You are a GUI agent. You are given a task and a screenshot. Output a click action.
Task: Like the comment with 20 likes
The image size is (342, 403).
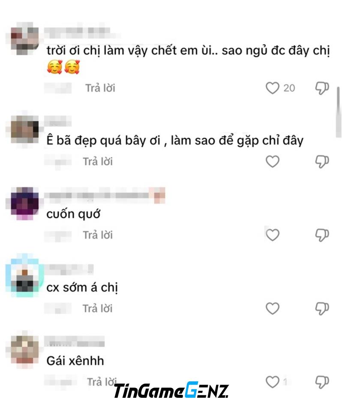coord(273,88)
